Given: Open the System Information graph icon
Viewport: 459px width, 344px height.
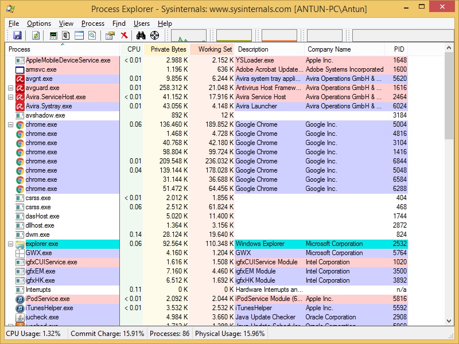Looking at the screenshot, I should tap(52, 35).
